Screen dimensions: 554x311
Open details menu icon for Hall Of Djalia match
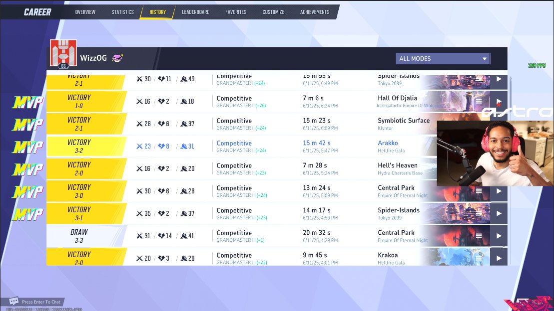tap(479, 101)
